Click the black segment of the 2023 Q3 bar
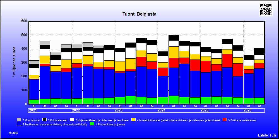The height and width of the screenshot is (139, 279). (141, 41)
